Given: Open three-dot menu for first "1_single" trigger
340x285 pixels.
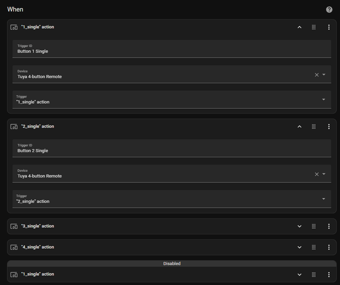Looking at the screenshot, I should click(329, 27).
